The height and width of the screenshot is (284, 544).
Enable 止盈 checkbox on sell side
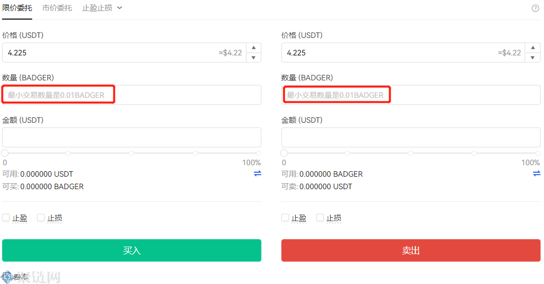point(285,218)
